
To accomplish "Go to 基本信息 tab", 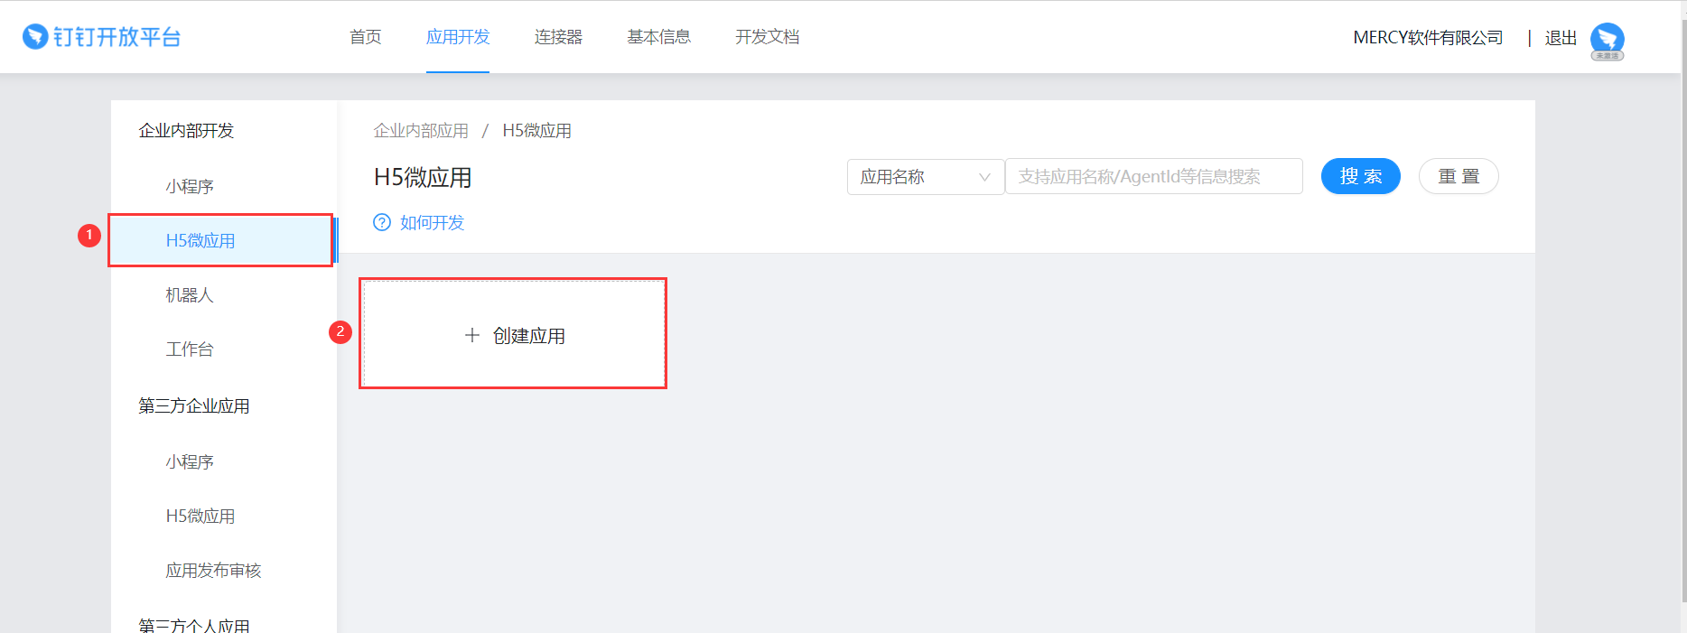I will 659,37.
